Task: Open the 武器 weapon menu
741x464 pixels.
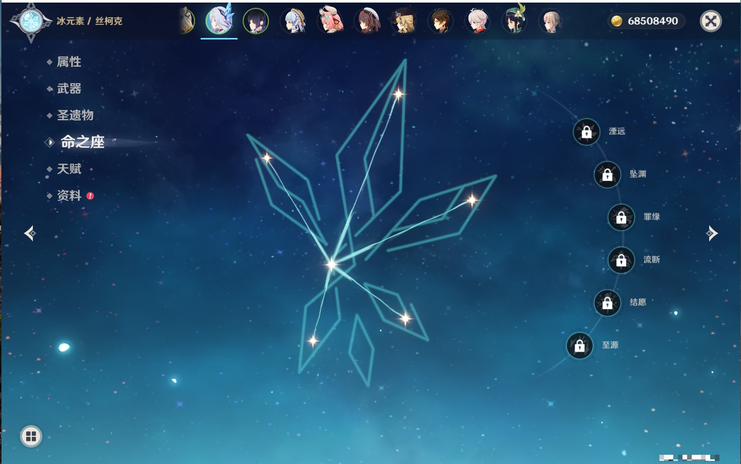Action: point(69,89)
